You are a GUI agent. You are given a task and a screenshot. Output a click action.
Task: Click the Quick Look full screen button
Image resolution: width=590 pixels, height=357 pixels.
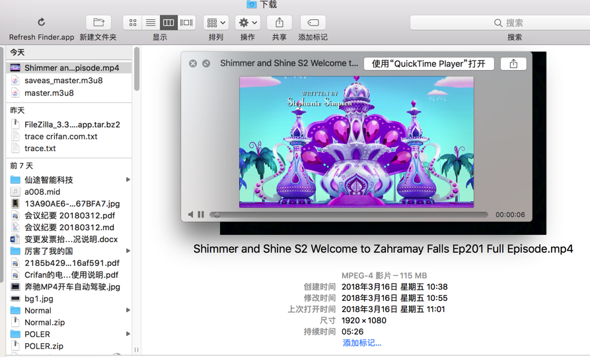pyautogui.click(x=206, y=63)
